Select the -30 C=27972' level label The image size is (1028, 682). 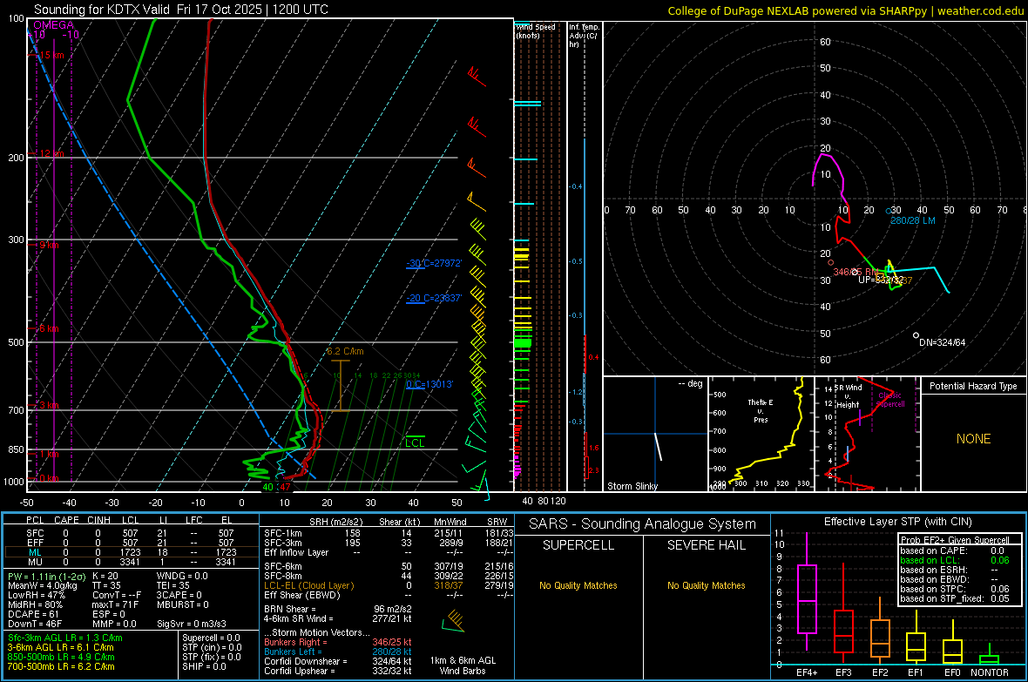point(434,263)
